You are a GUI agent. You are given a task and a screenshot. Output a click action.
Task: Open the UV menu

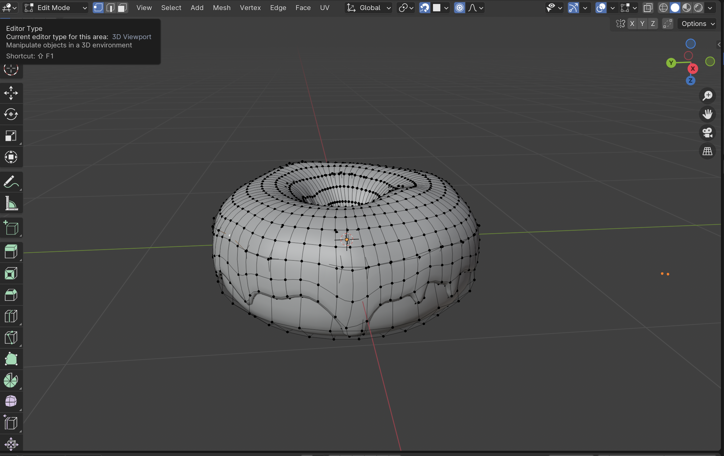point(325,8)
